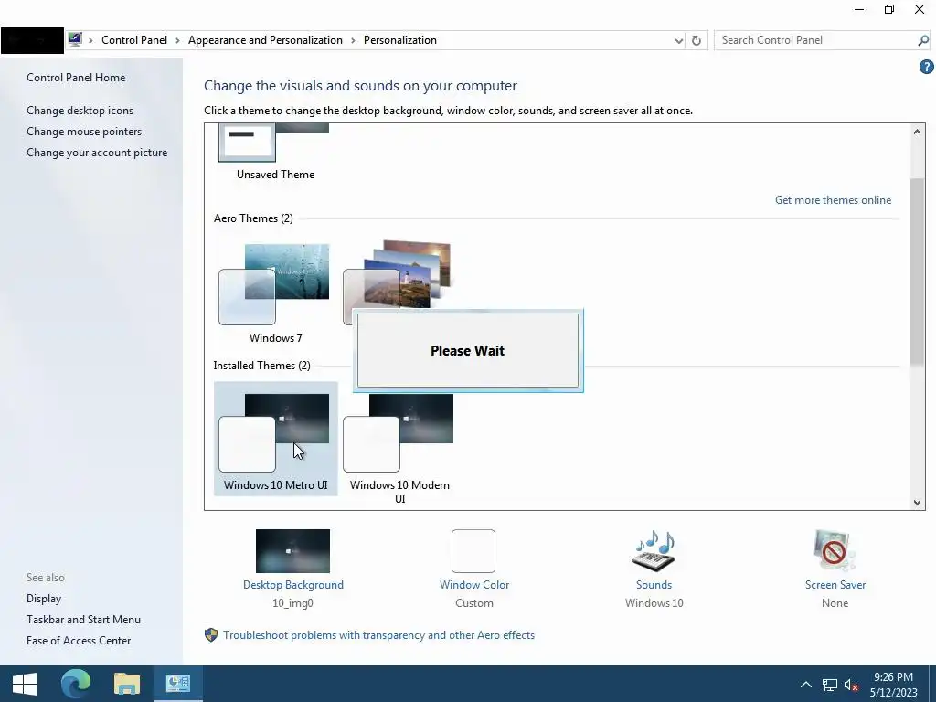Open Ease of Access Center link
The image size is (936, 702).
click(x=79, y=641)
